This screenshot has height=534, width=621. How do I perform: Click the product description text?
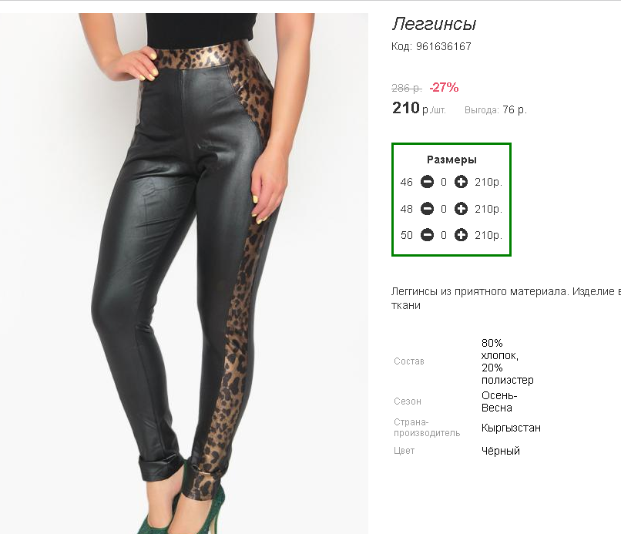click(506, 298)
